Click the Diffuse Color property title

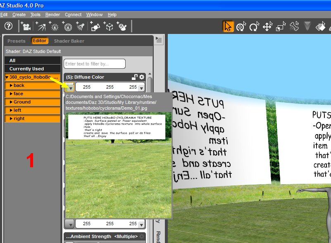(x=85, y=77)
